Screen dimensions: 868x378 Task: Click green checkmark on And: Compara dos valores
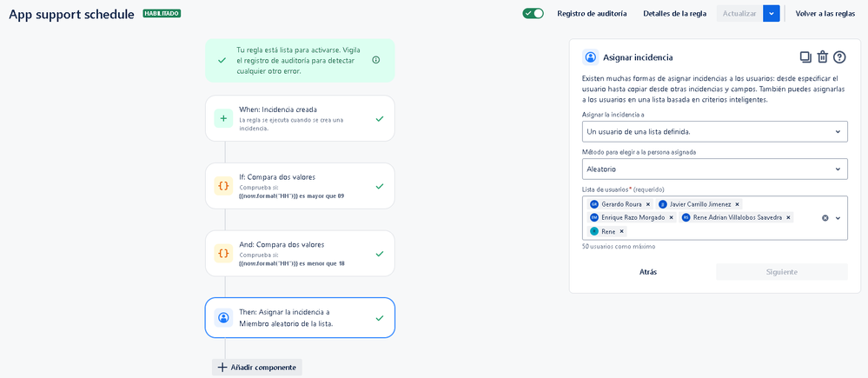(x=379, y=254)
